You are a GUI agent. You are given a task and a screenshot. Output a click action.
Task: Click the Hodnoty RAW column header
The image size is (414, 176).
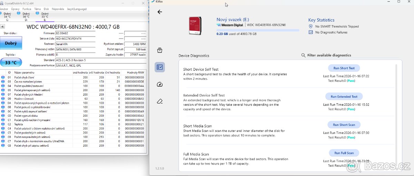[x=135, y=72]
